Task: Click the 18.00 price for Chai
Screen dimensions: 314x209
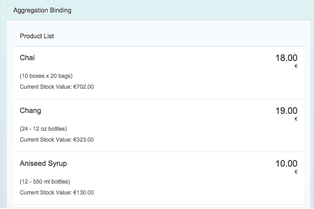Action: pyautogui.click(x=286, y=58)
